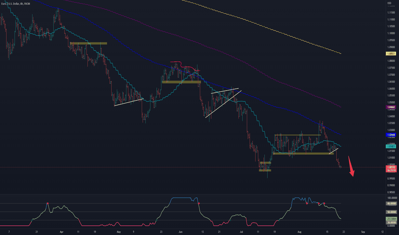Click the 1.04000 price axis tick

(391, 116)
